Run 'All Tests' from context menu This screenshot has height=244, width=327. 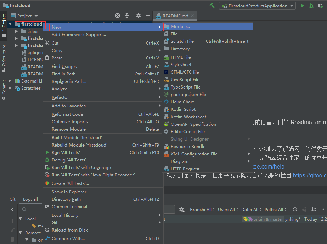103,153
